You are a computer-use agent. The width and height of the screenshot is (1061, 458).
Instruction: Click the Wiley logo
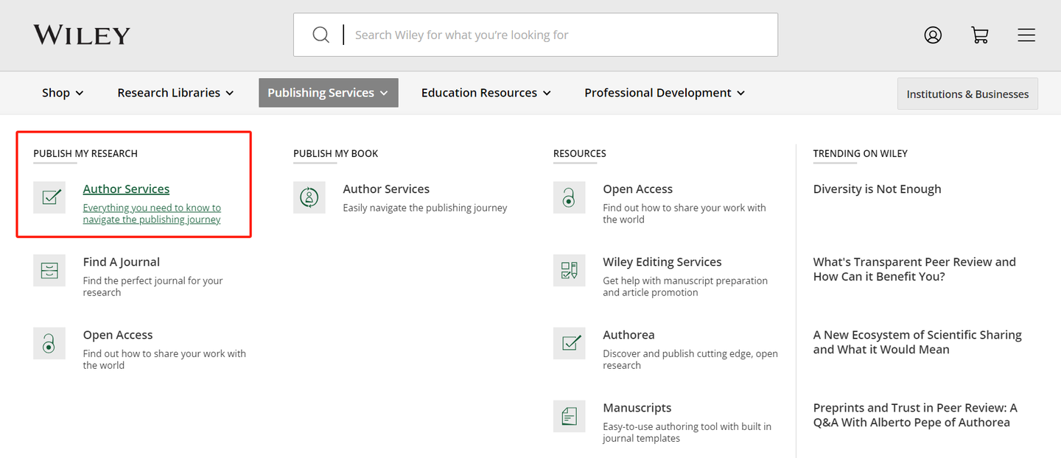click(x=82, y=35)
